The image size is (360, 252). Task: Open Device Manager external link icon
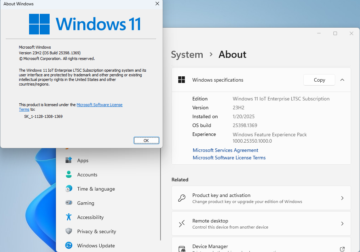click(x=342, y=249)
